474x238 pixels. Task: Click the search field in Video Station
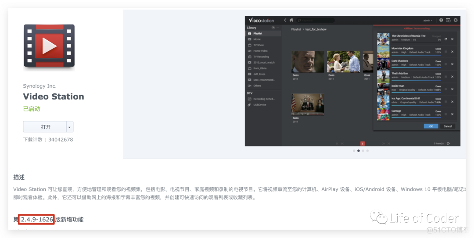click(317, 20)
